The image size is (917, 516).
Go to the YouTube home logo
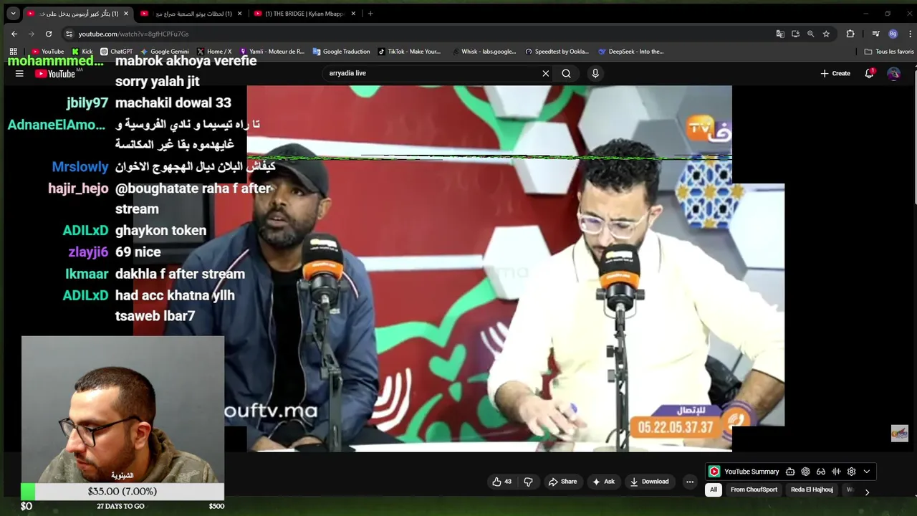[x=55, y=73]
